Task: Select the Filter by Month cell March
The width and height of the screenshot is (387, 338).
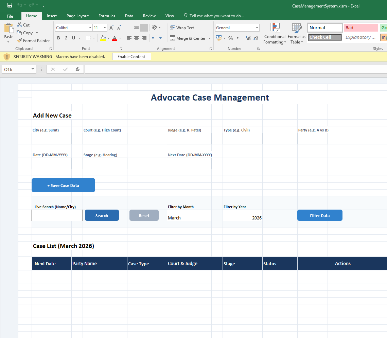Action: (189, 215)
